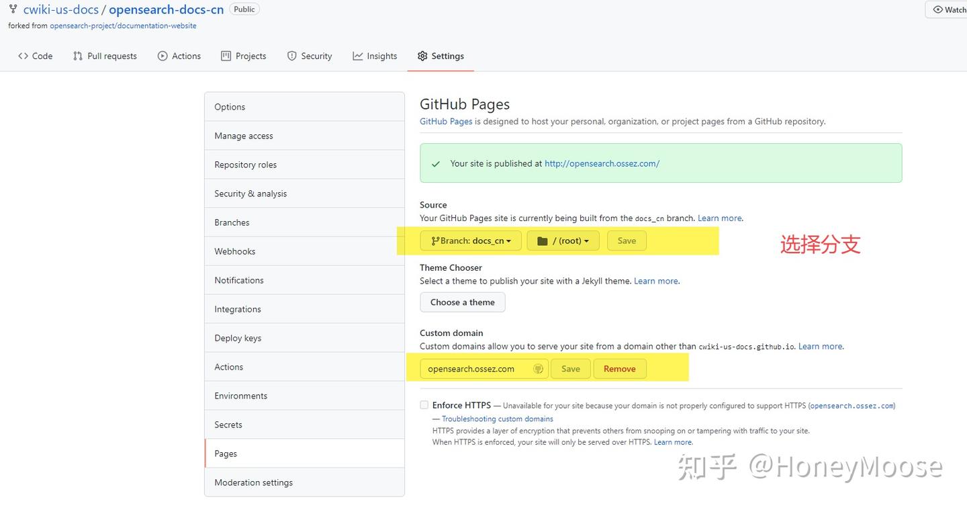Open the forked-from opensearch-project/documentation-website link
The height and width of the screenshot is (510, 967).
tap(123, 26)
